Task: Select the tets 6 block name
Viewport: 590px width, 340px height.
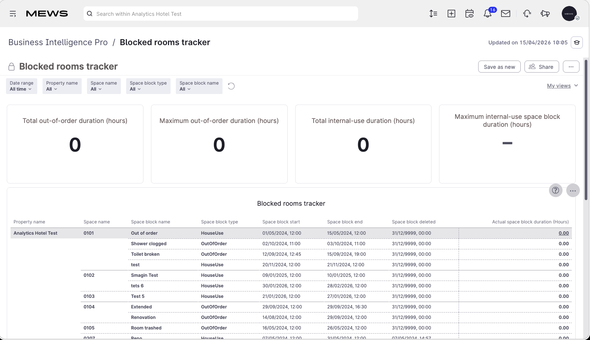Action: click(137, 286)
